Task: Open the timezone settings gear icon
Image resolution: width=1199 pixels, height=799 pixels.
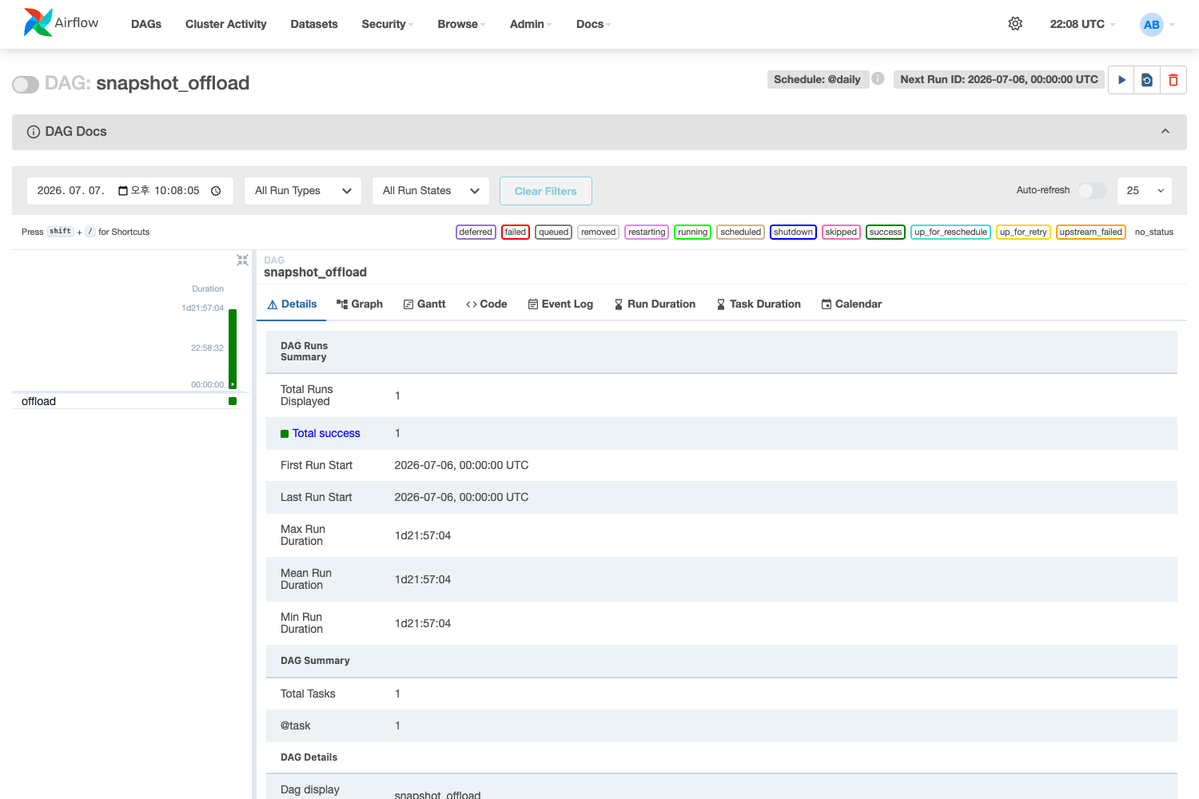Action: click(1015, 24)
